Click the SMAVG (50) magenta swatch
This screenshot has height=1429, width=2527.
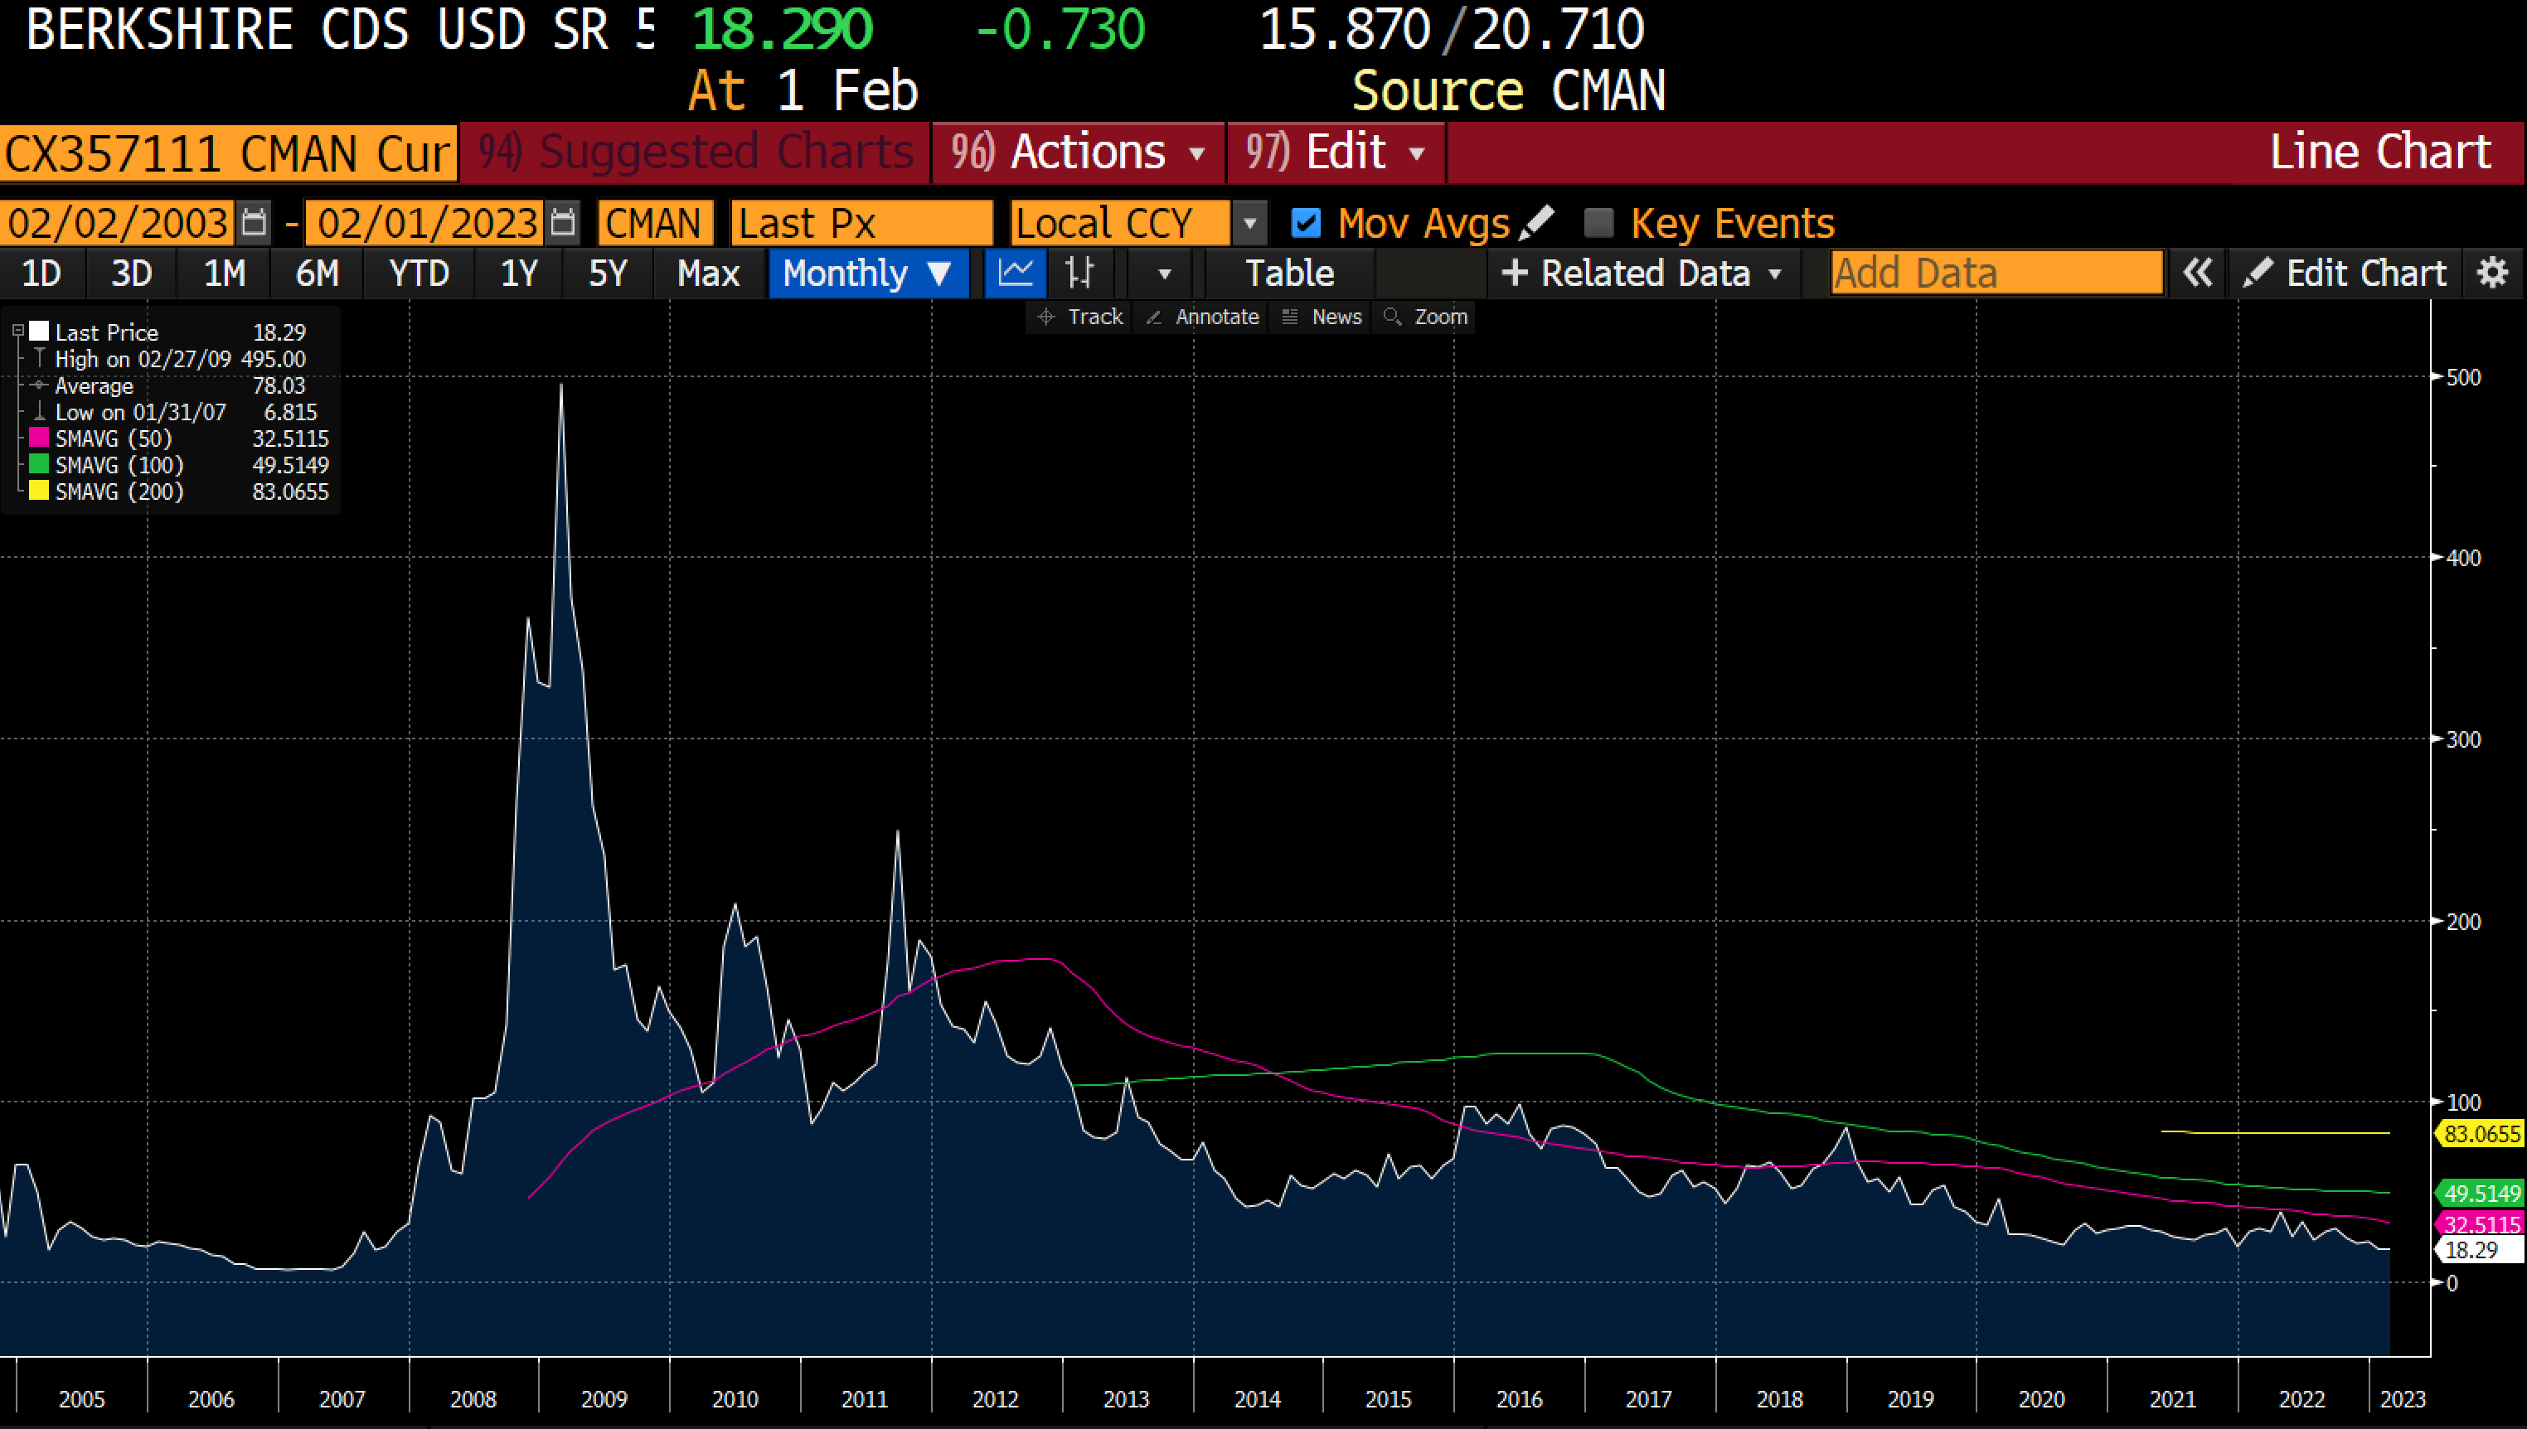click(39, 438)
